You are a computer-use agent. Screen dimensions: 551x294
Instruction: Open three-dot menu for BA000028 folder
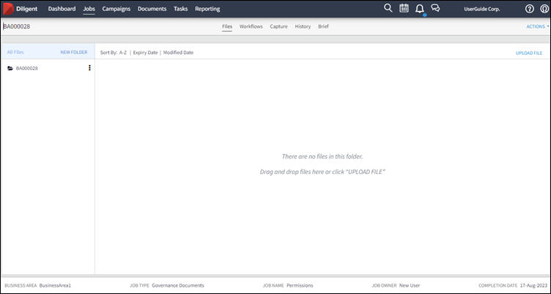click(89, 68)
